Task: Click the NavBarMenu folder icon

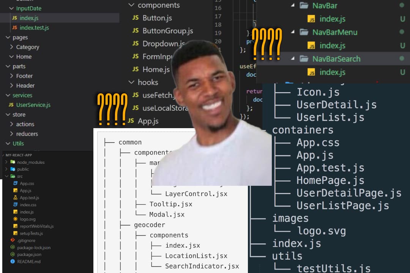Action: coord(304,32)
